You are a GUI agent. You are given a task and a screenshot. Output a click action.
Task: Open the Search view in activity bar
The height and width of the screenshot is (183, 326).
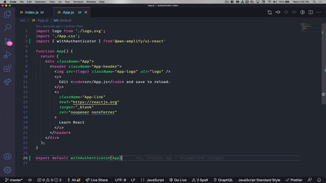click(x=8, y=27)
